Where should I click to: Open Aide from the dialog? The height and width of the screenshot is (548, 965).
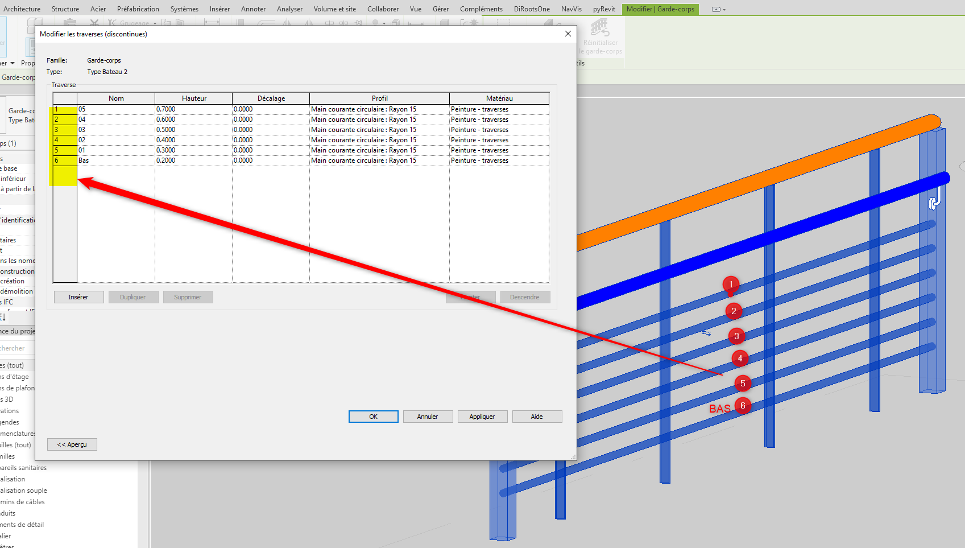537,417
